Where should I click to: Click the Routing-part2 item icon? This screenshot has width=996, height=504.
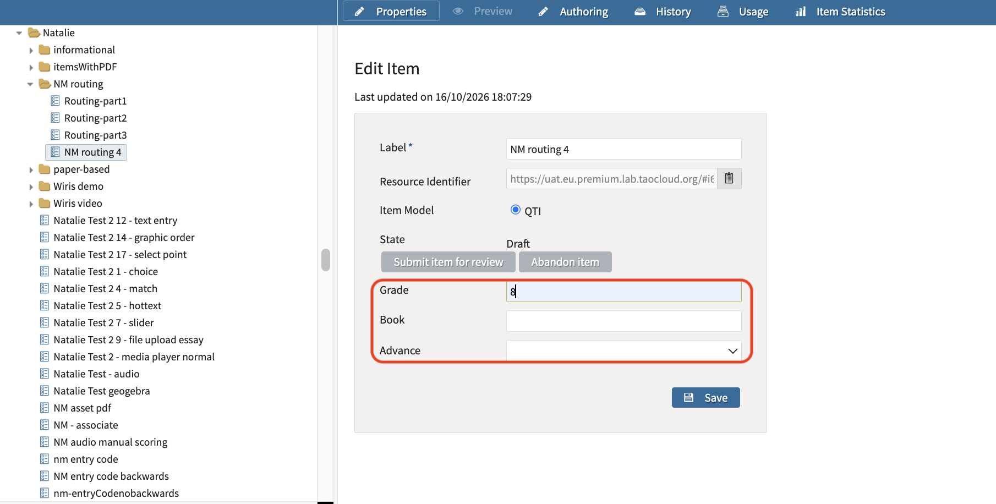tap(55, 118)
